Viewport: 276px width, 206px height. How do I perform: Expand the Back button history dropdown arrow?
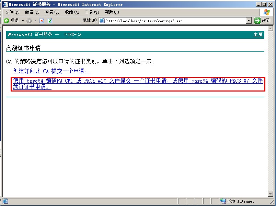[23, 21]
